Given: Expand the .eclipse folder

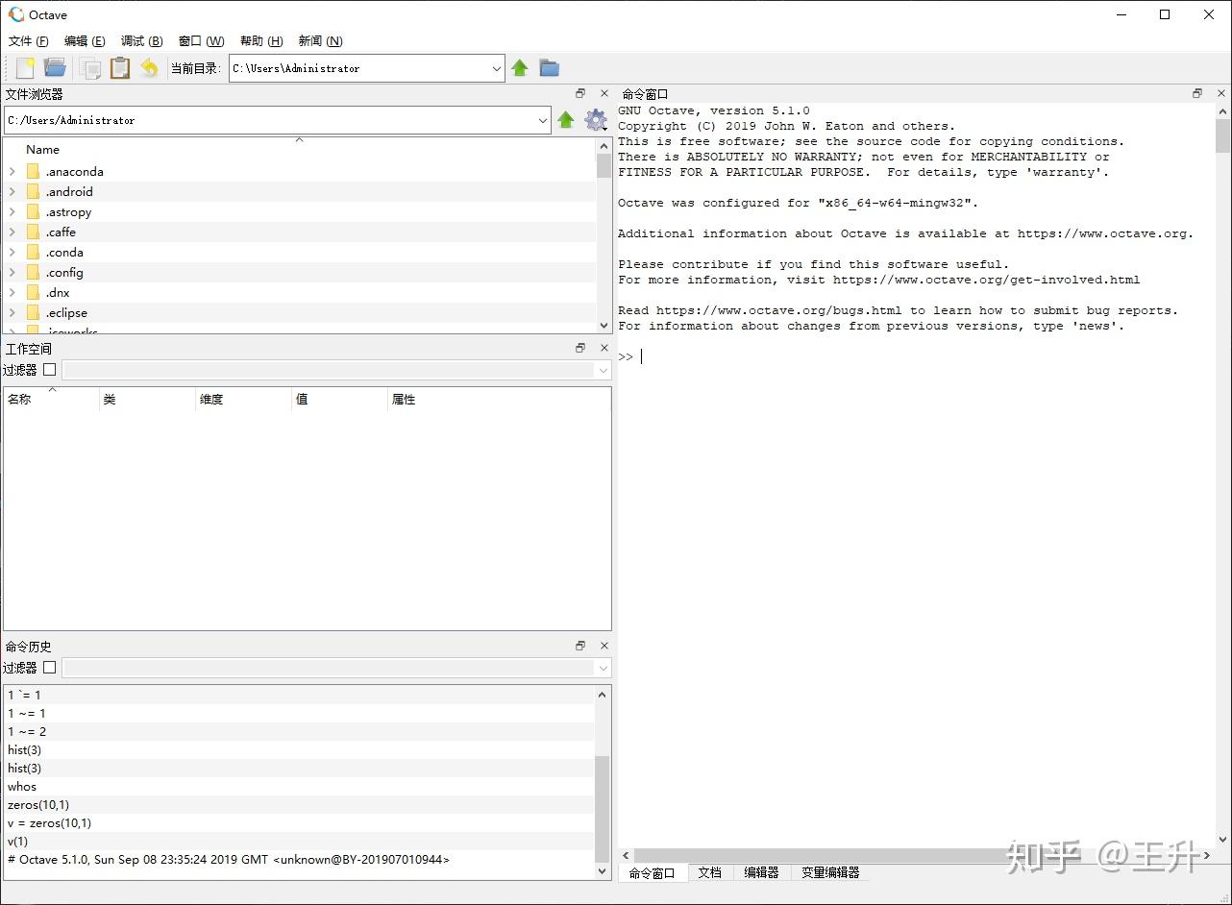Looking at the screenshot, I should [12, 312].
